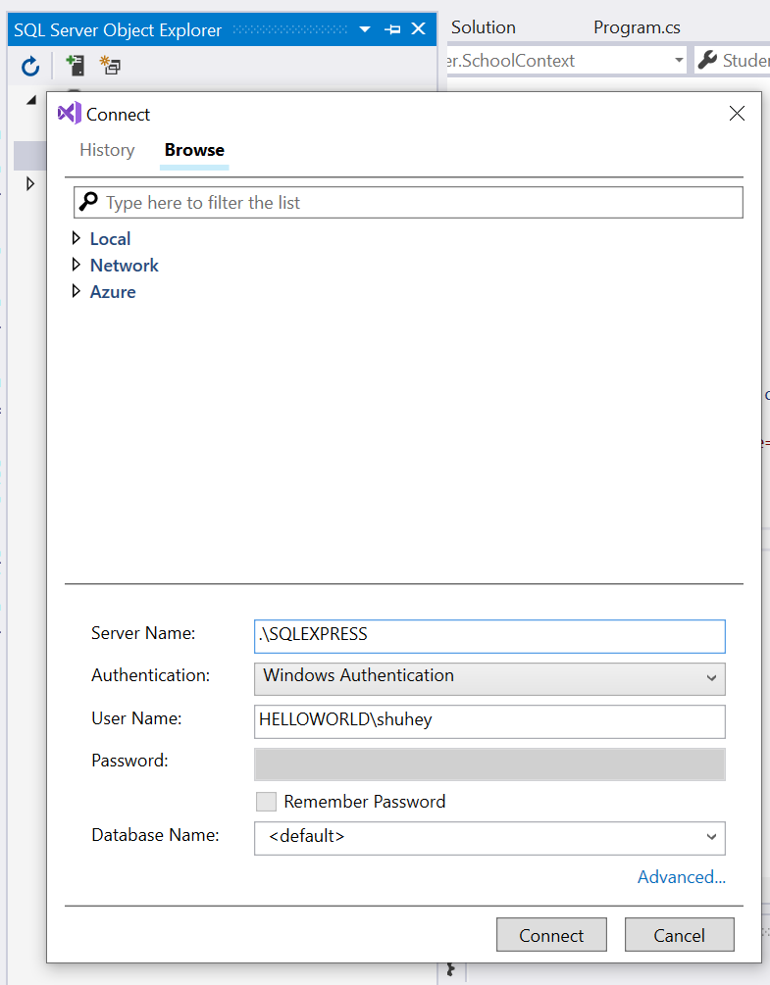Click Group by resource type icon
The height and width of the screenshot is (985, 770).
111,66
